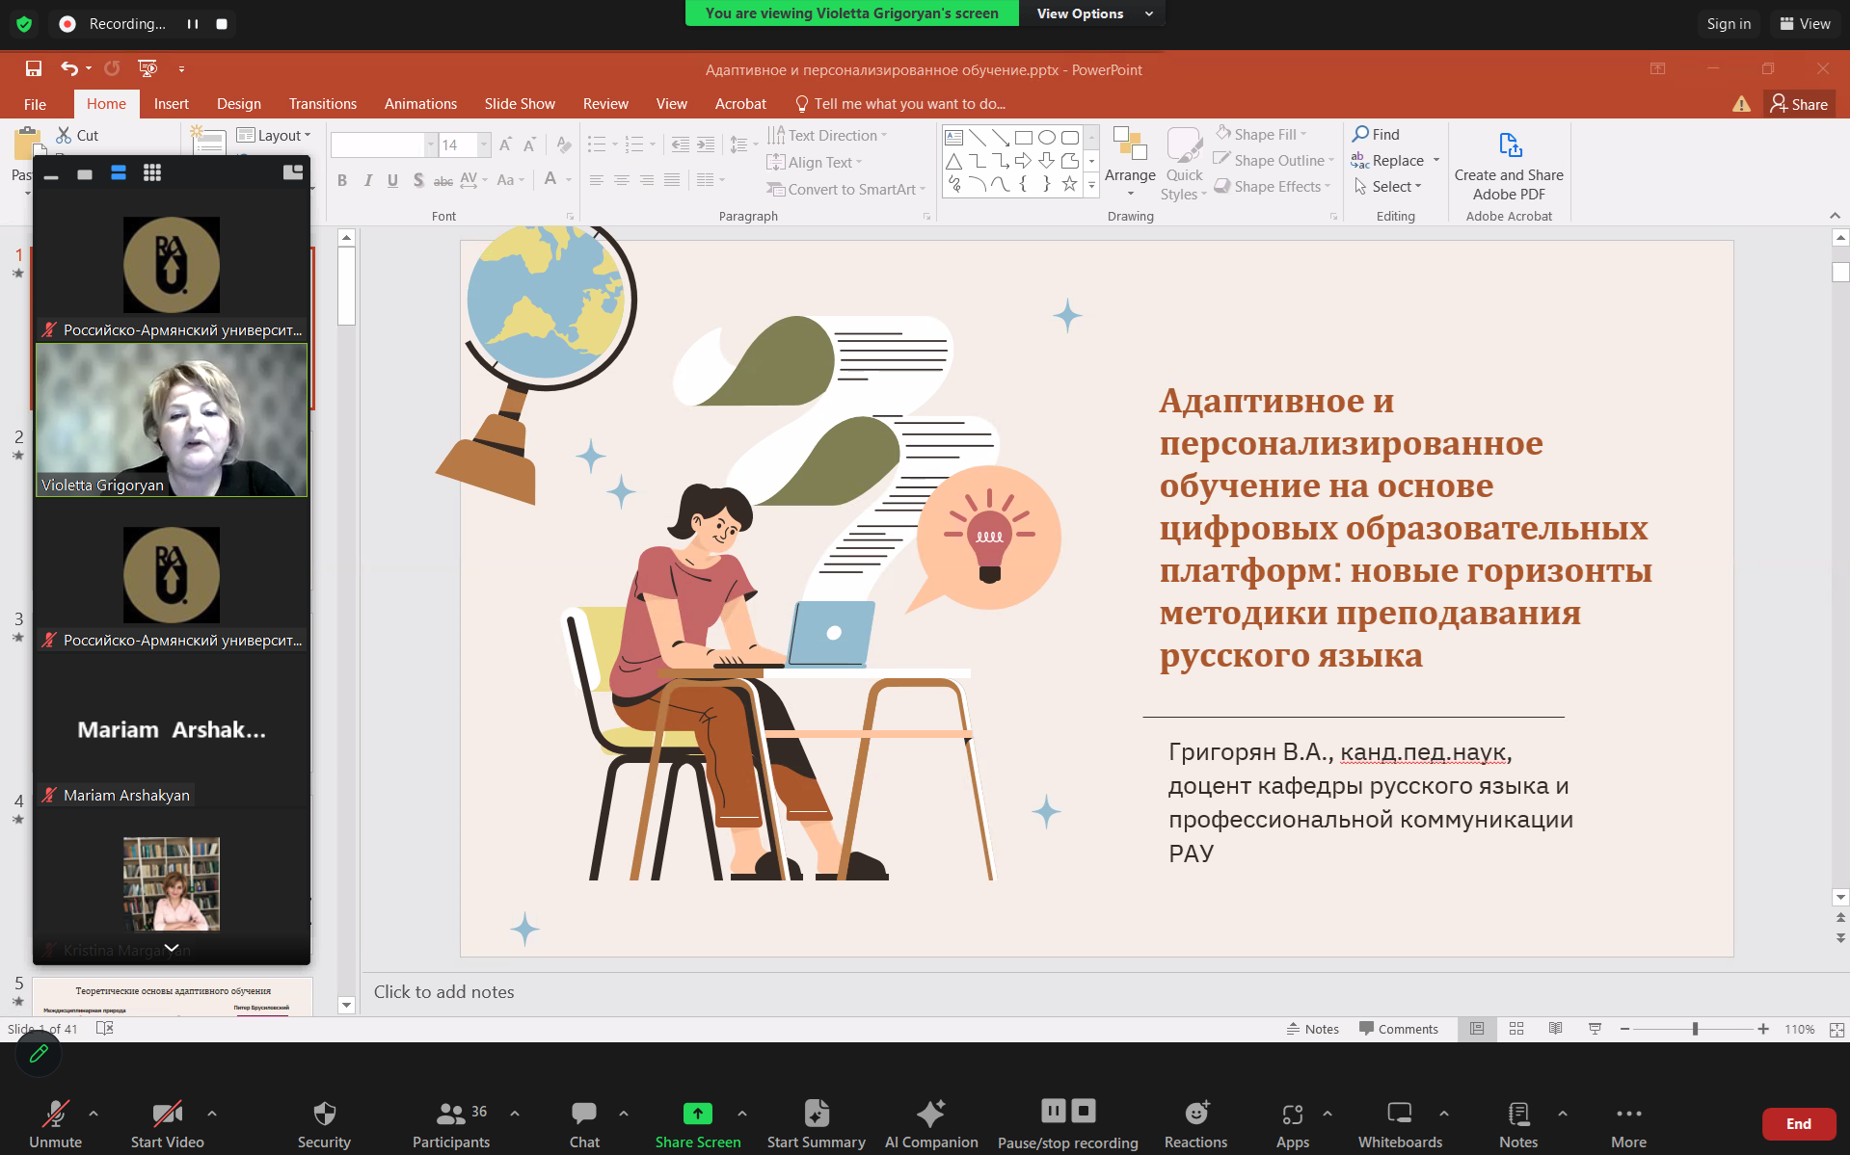Open audio settings arrow beside Unmute

[94, 1113]
